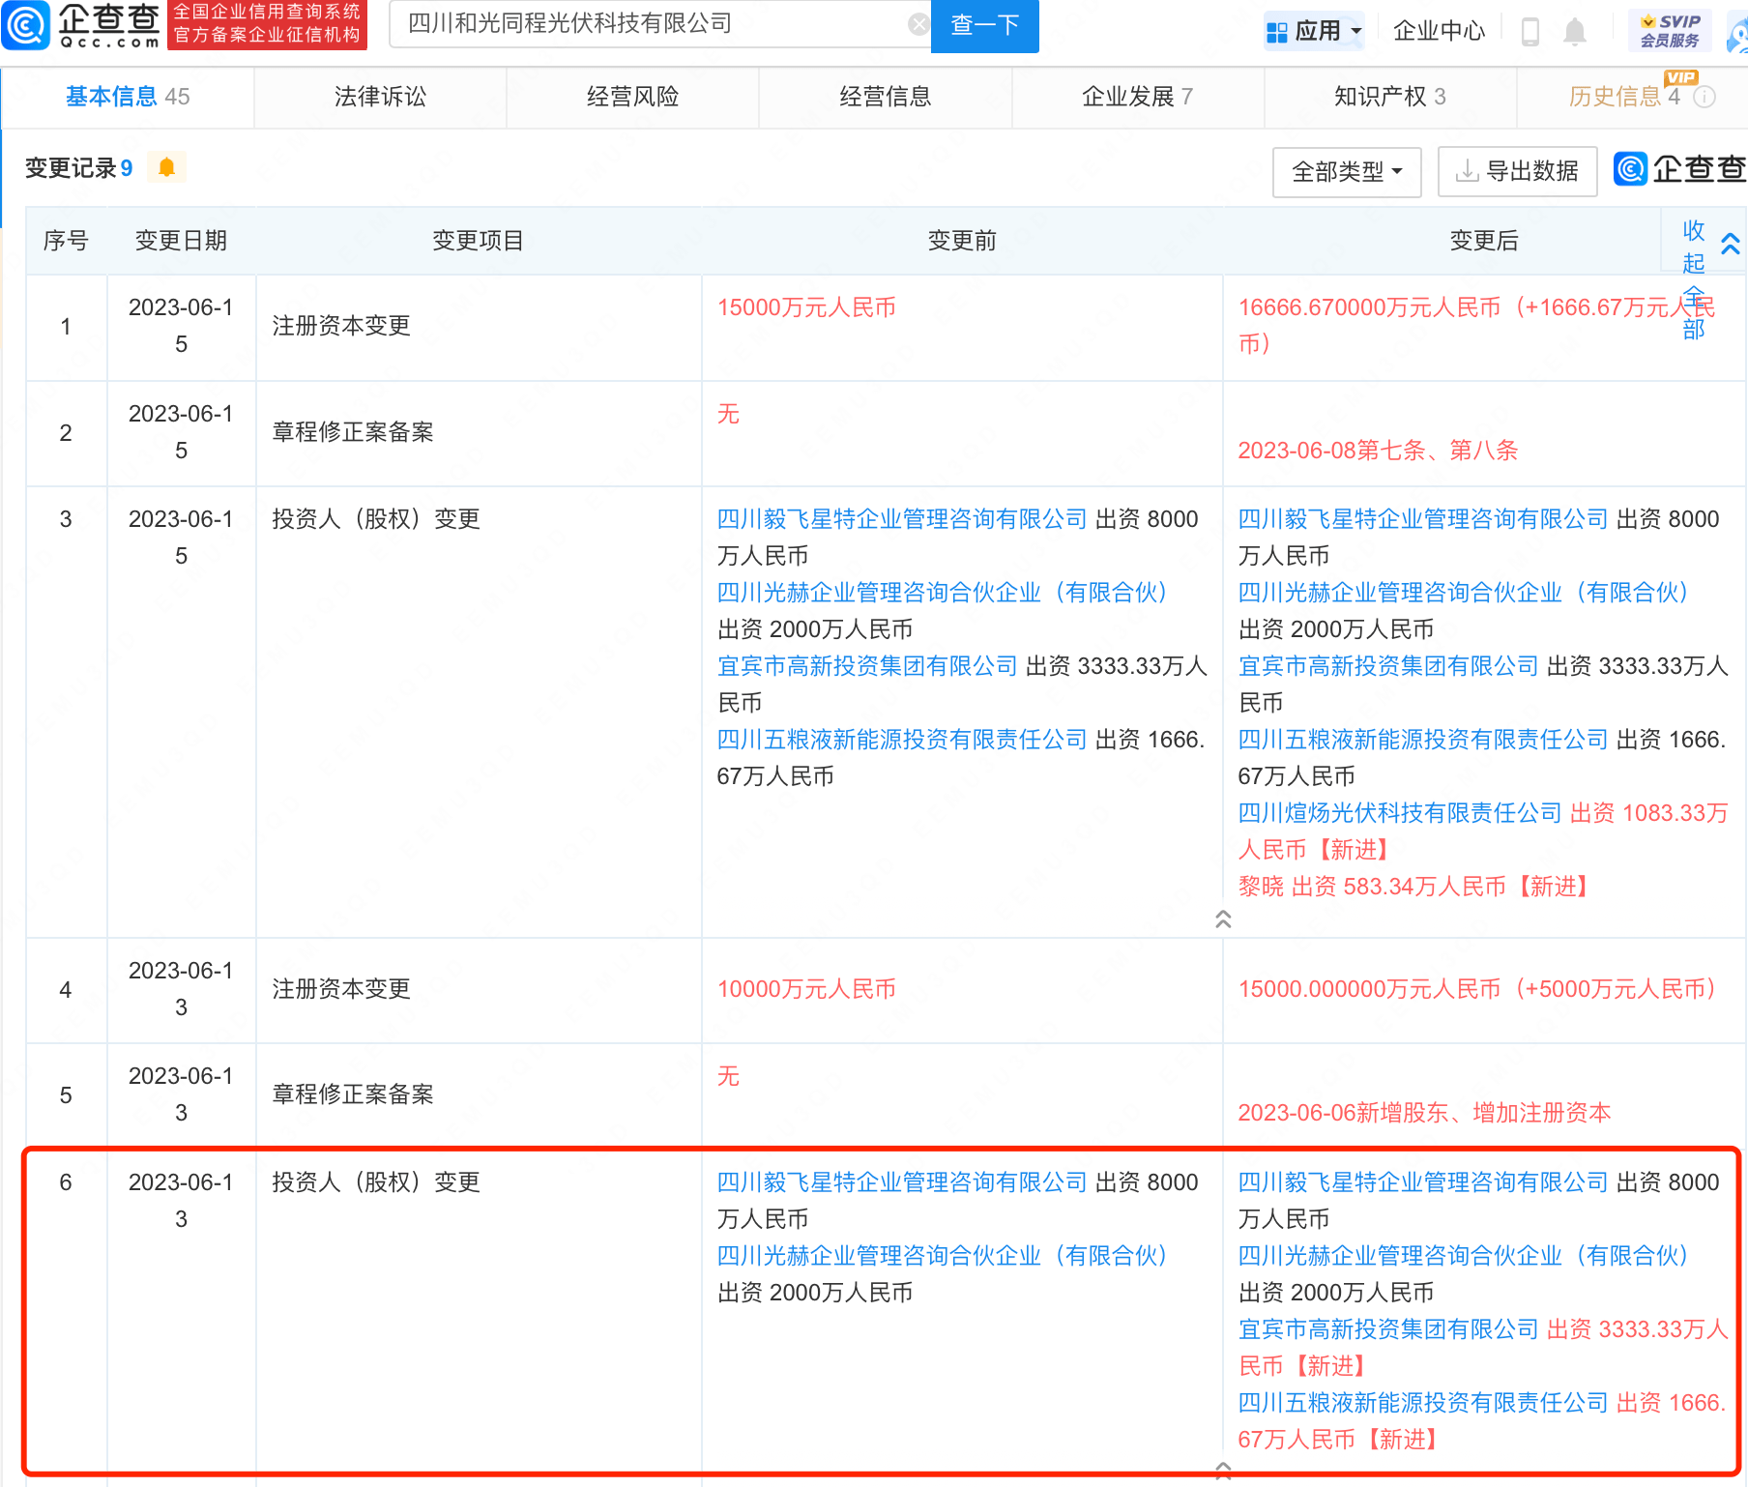This screenshot has height=1487, width=1748.
Task: Open 四川光赫企业管理咨询合伙企业 in row 3 变更前
Action: point(947,593)
